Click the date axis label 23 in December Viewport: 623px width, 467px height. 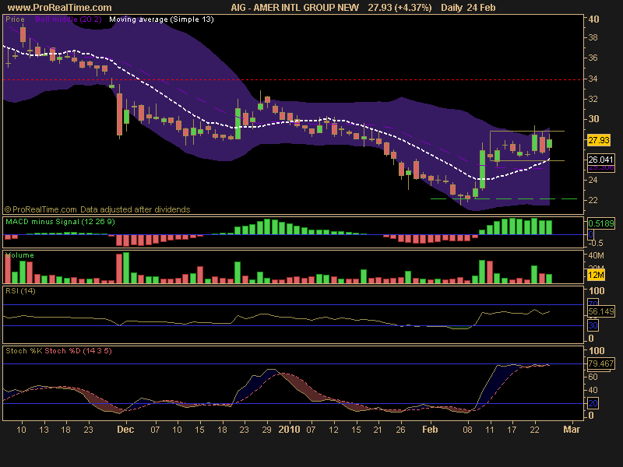[x=244, y=430]
